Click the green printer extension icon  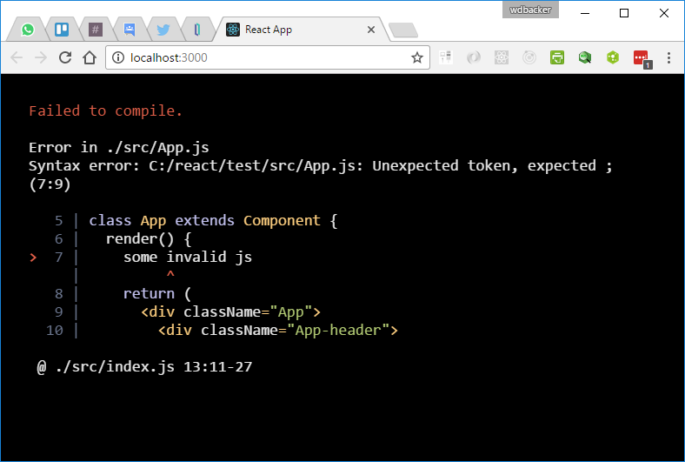coord(557,57)
